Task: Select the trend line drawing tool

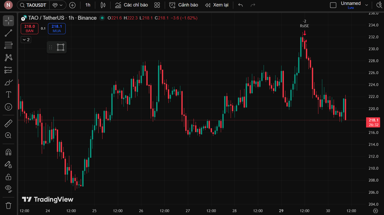Action: click(8, 33)
